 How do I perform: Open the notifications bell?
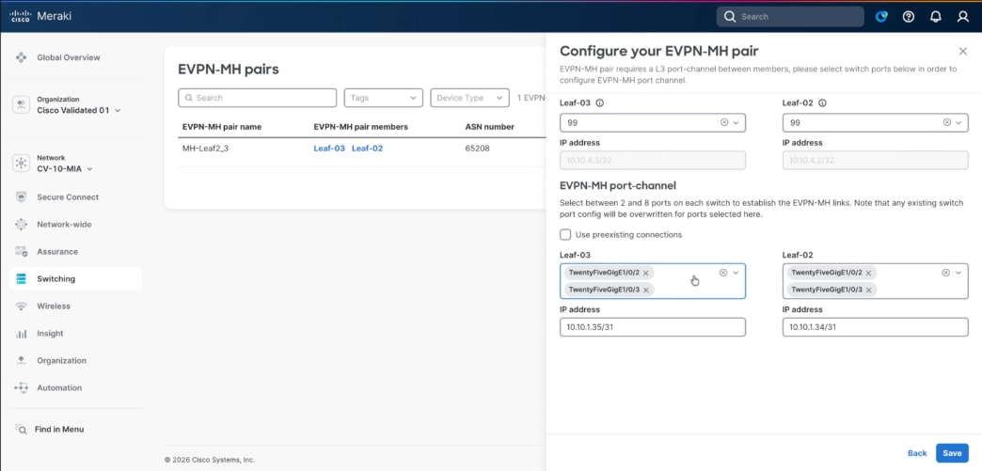(x=936, y=17)
